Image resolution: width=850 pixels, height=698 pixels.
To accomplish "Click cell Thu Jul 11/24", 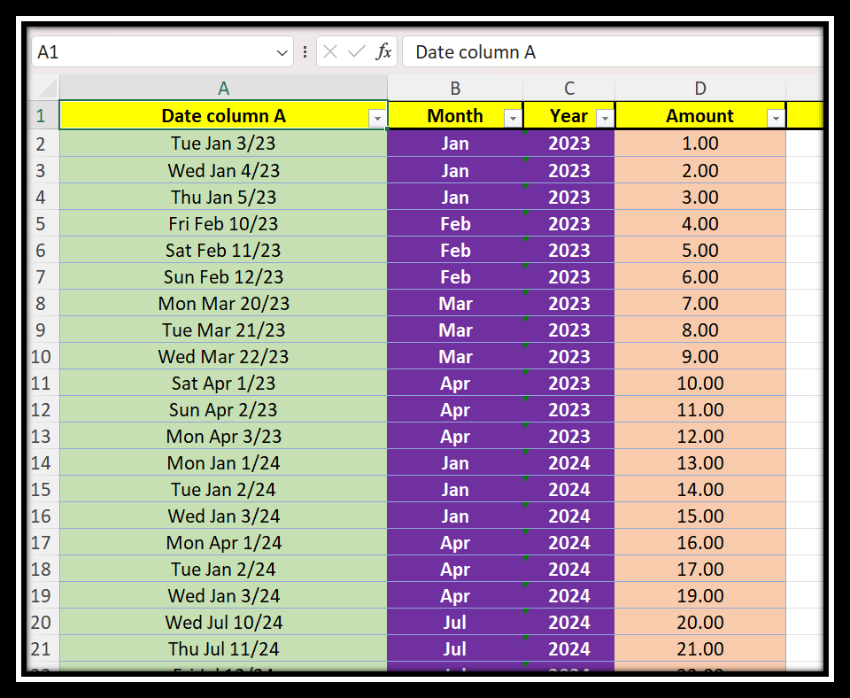I will tap(223, 648).
